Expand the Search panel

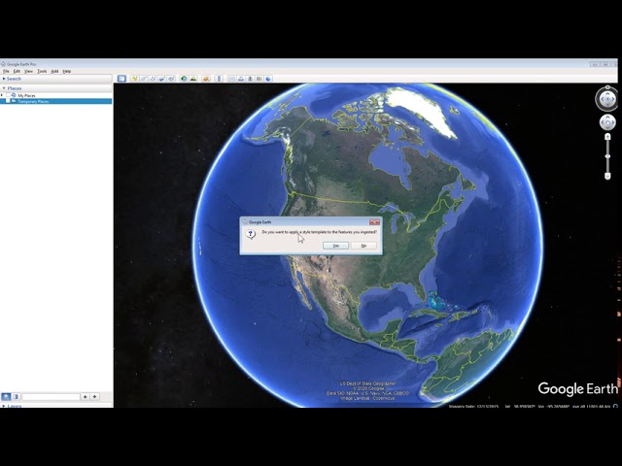4,79
